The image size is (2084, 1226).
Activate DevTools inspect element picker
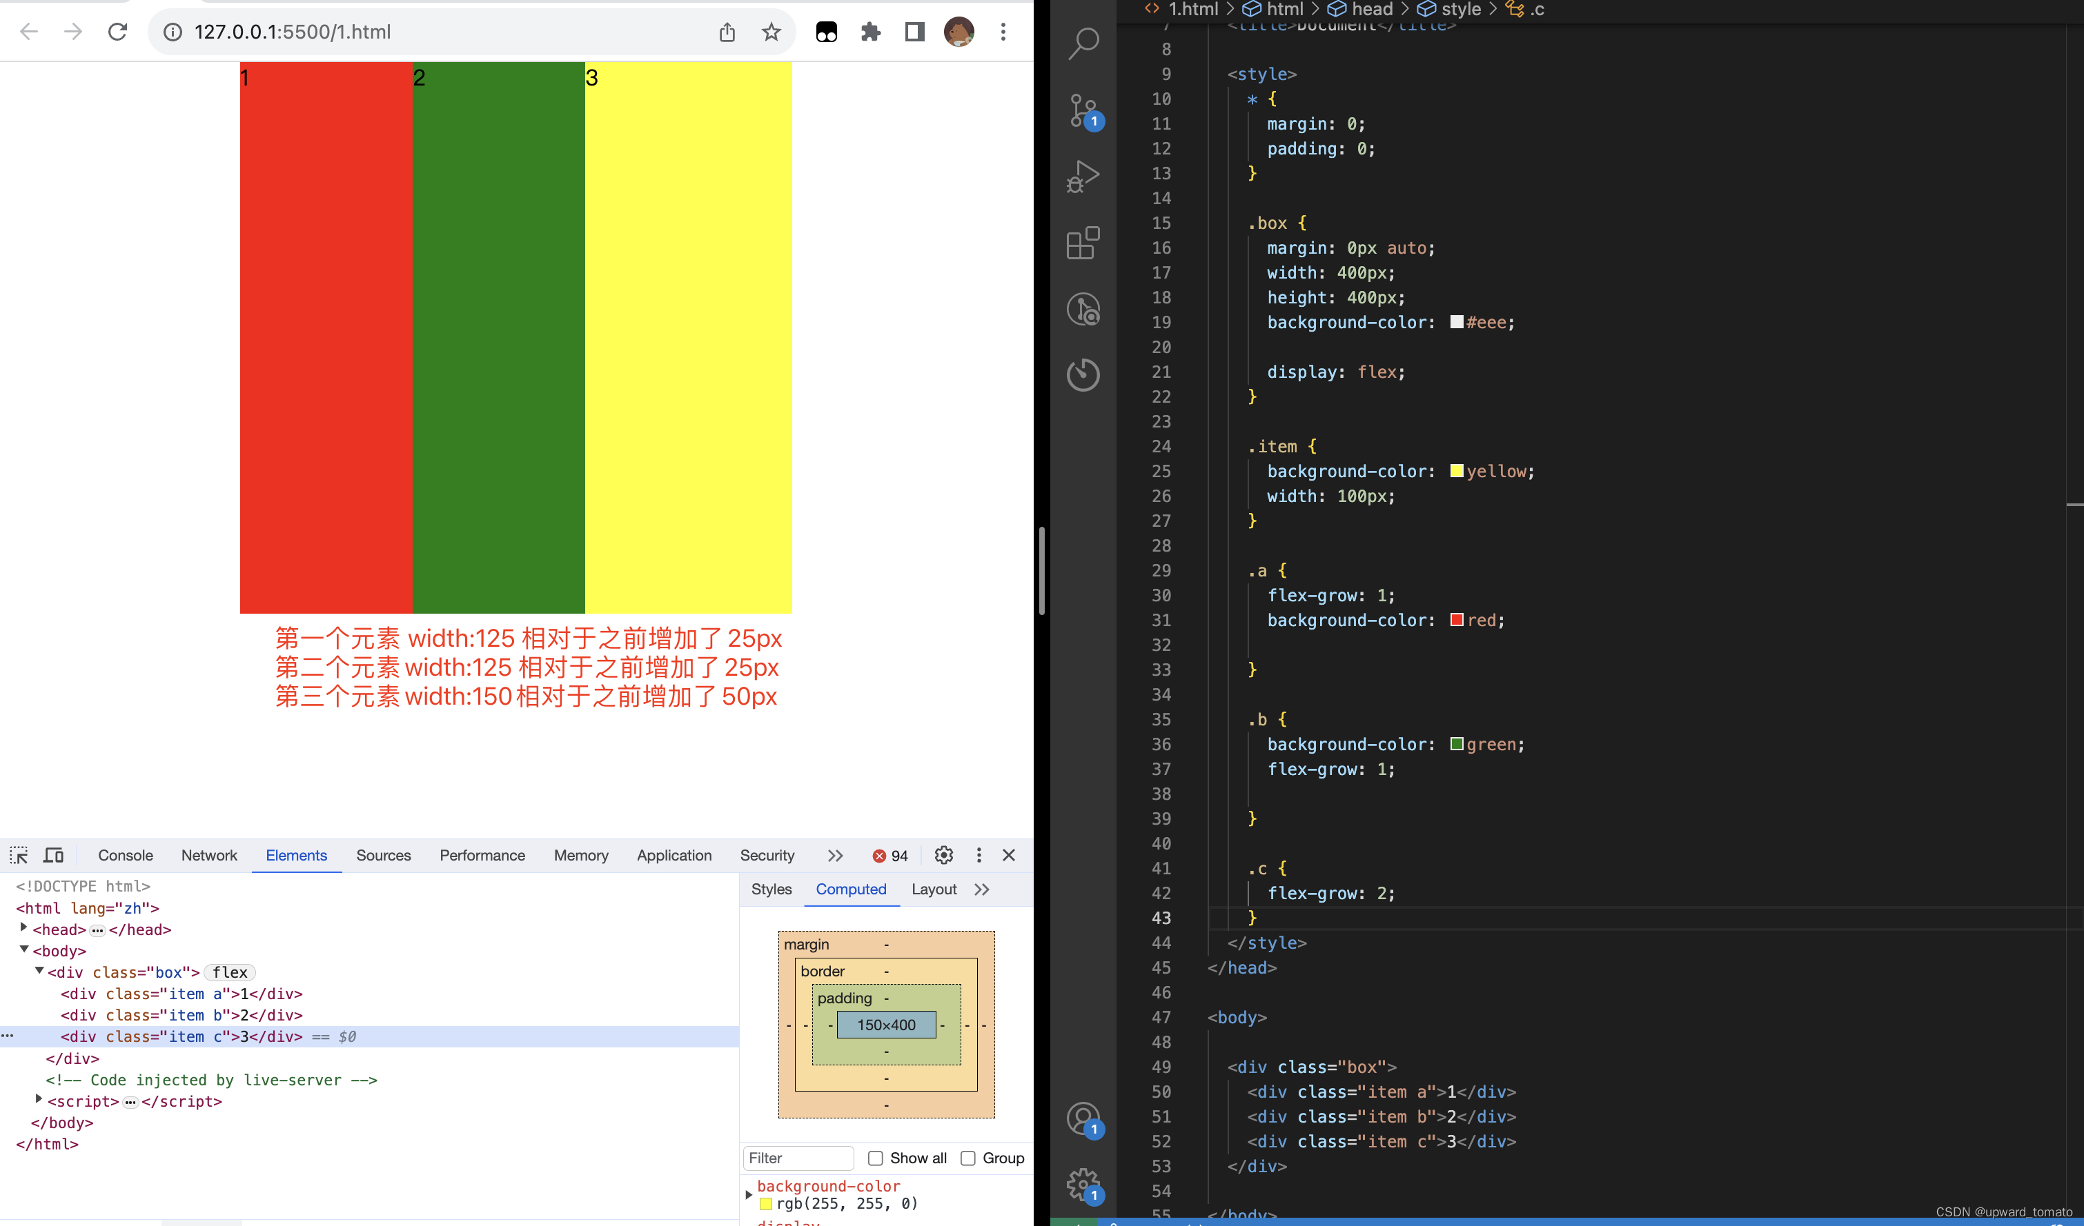pyautogui.click(x=19, y=855)
